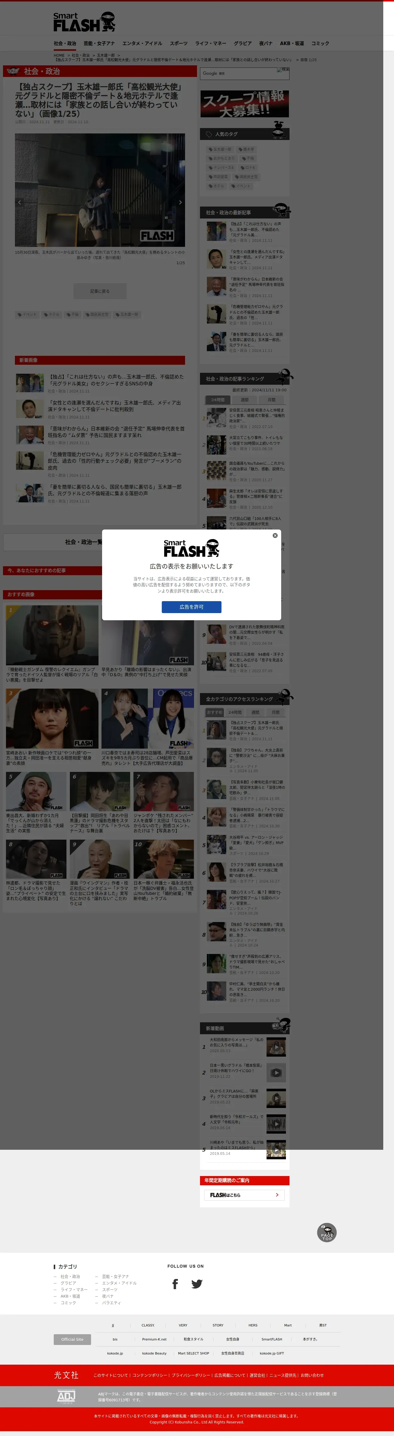Viewport: 394px width, 1436px height.
Task: Select the 国民民主党 sidebar tag
Action: click(246, 177)
